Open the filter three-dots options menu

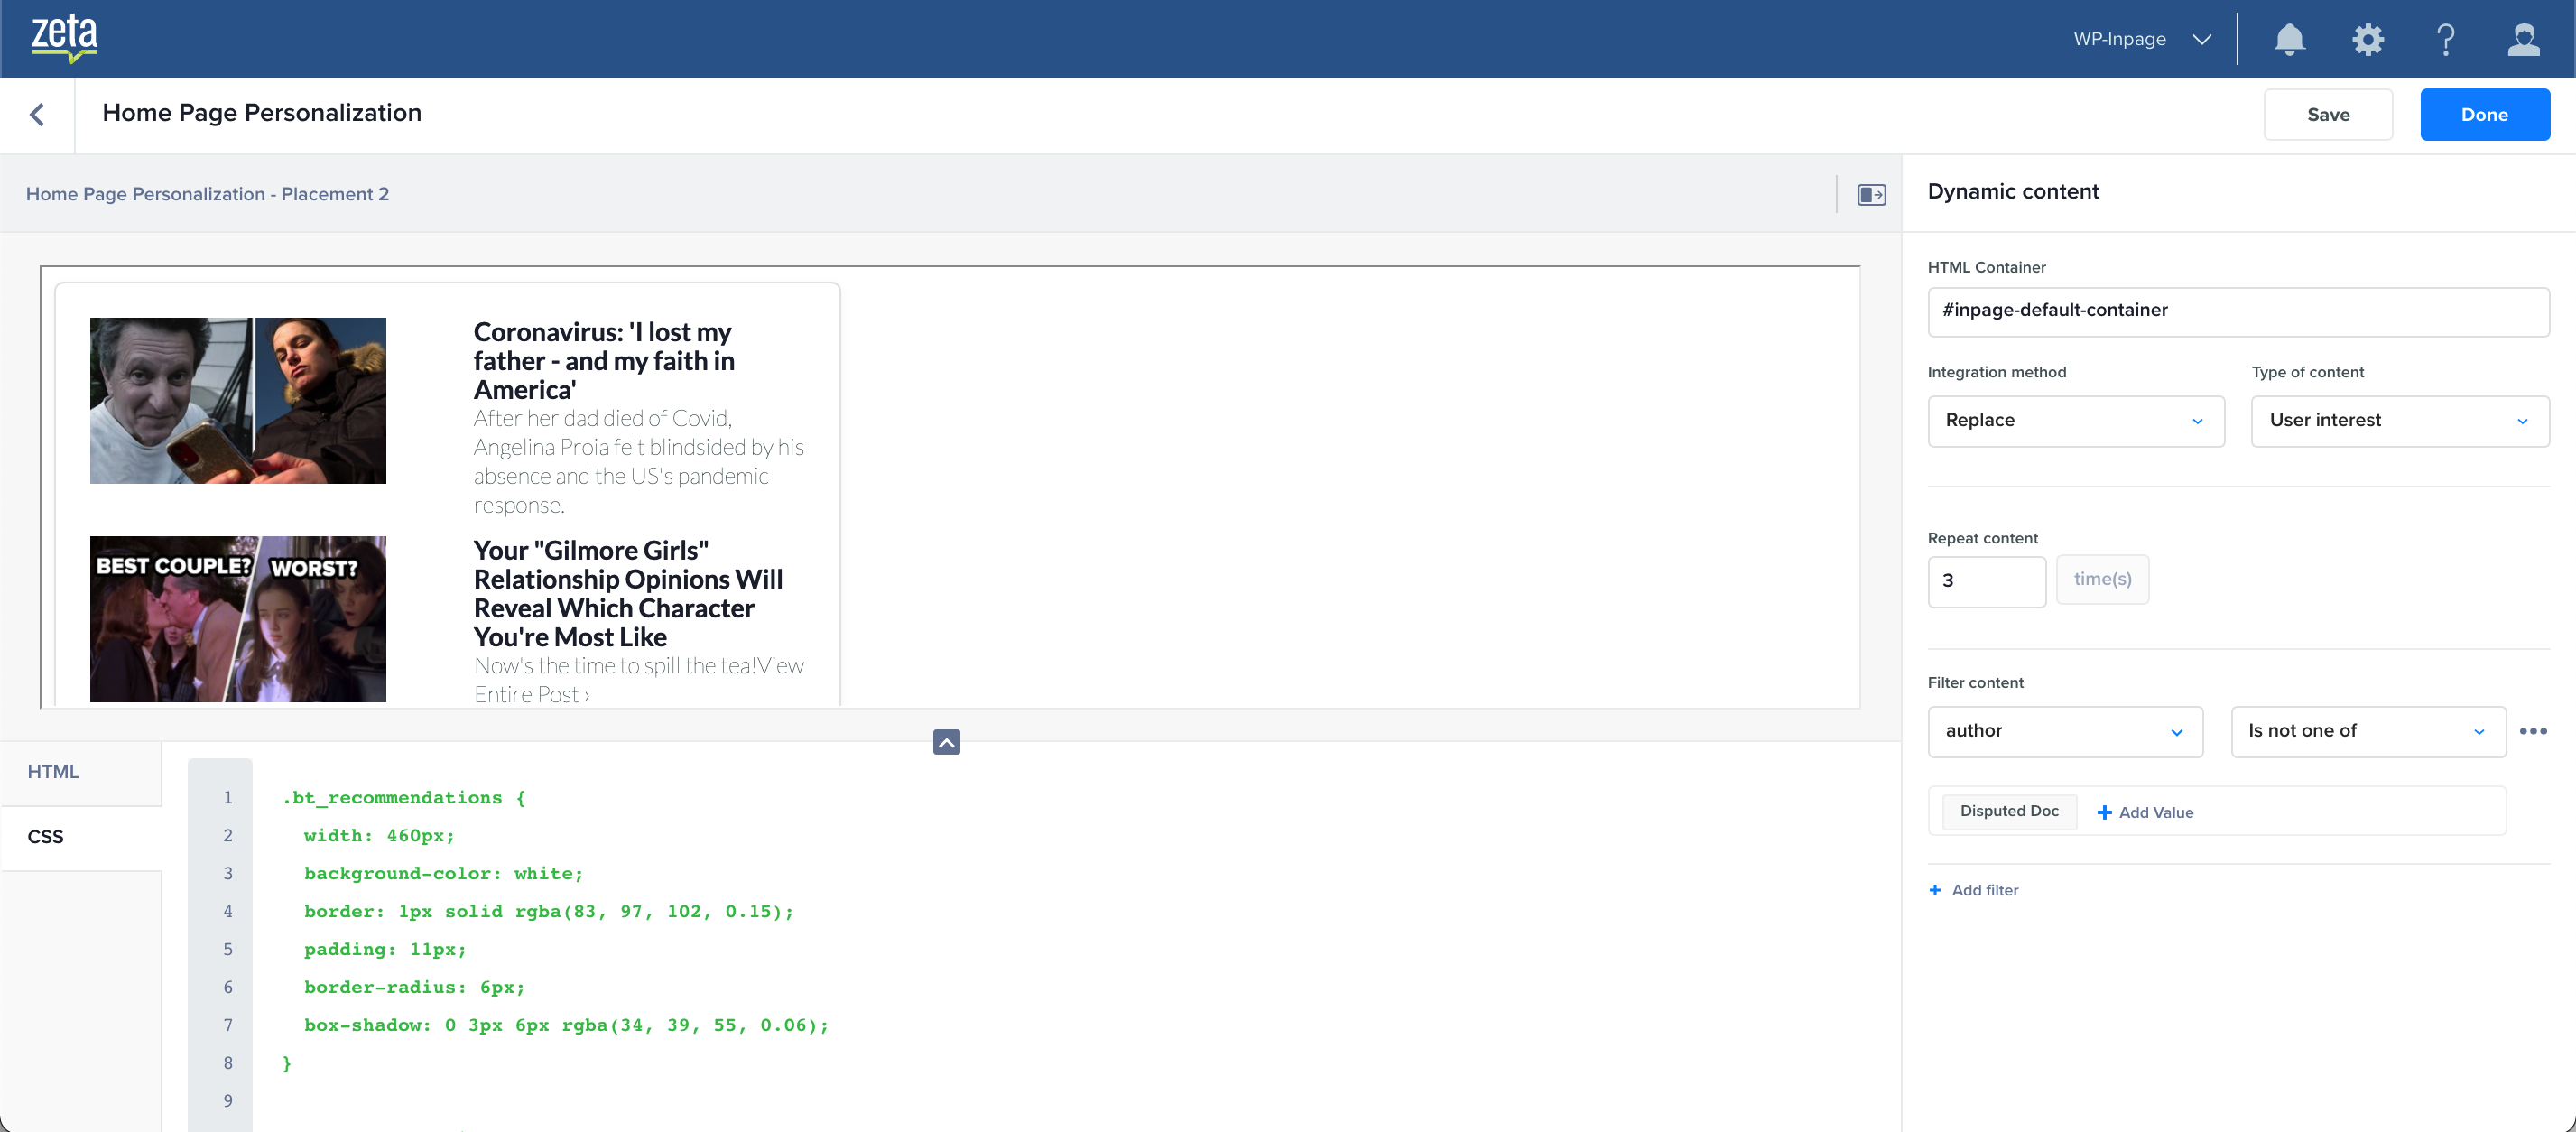[2532, 731]
